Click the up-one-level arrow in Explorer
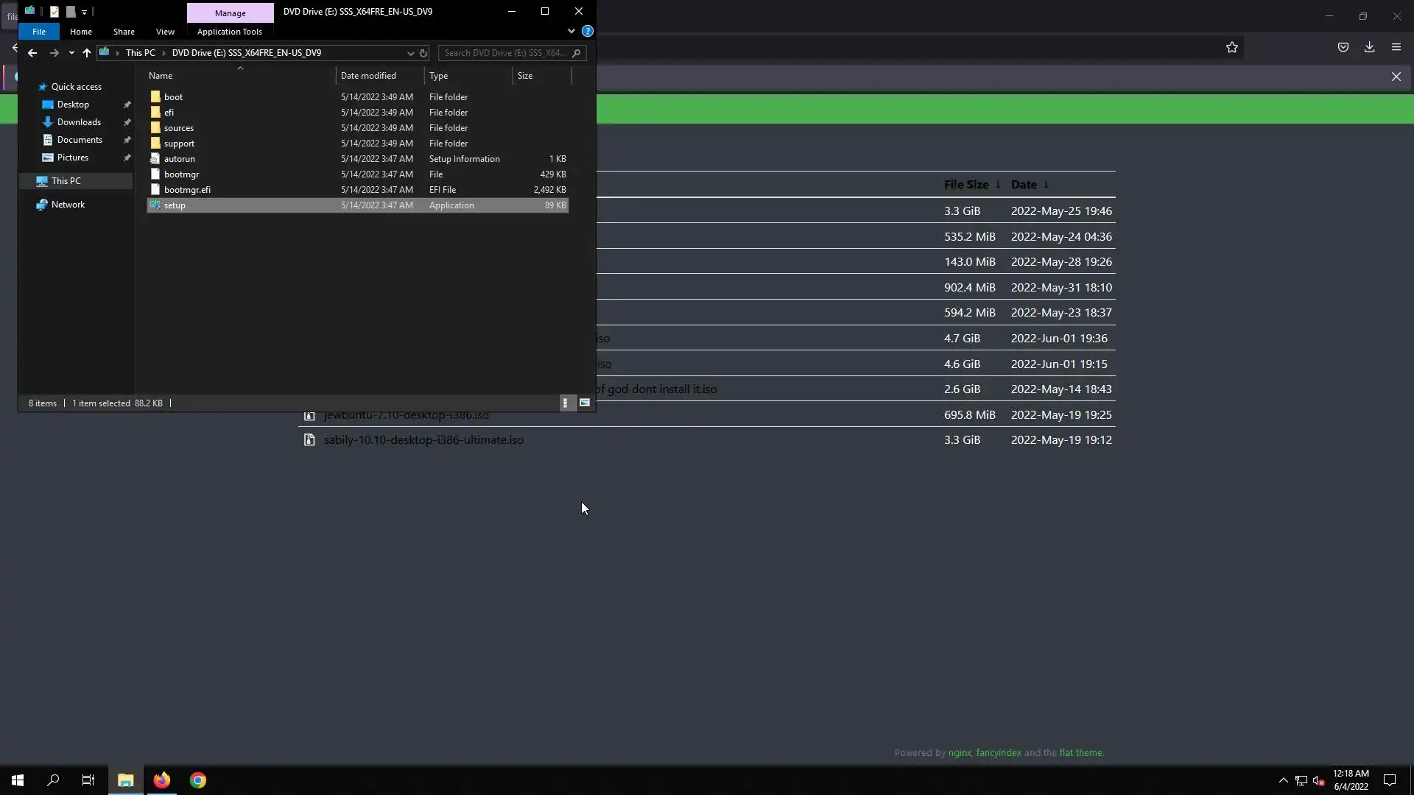This screenshot has width=1414, height=795. (87, 53)
